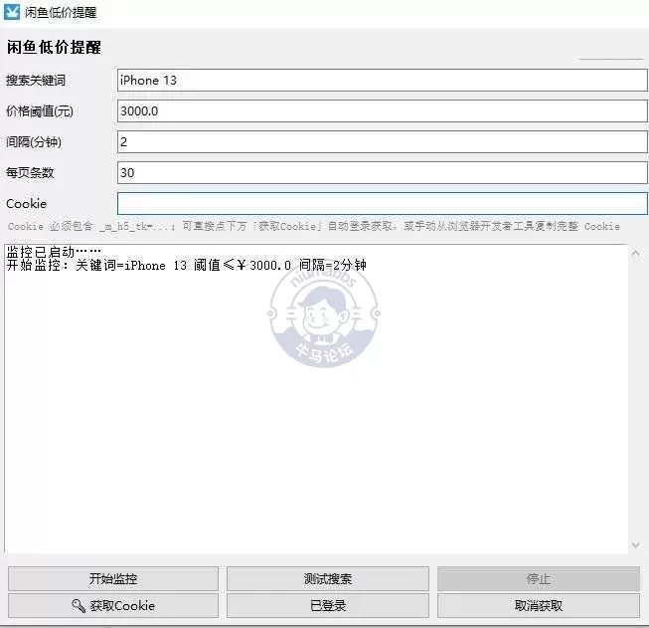Click log line starting 开始监控：关键词=iPhone 13

pos(186,266)
